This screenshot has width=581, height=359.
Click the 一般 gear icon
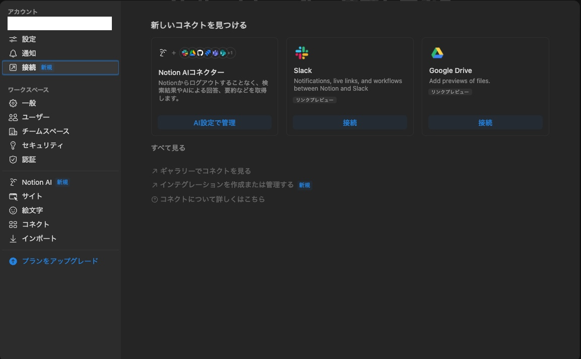(x=13, y=103)
